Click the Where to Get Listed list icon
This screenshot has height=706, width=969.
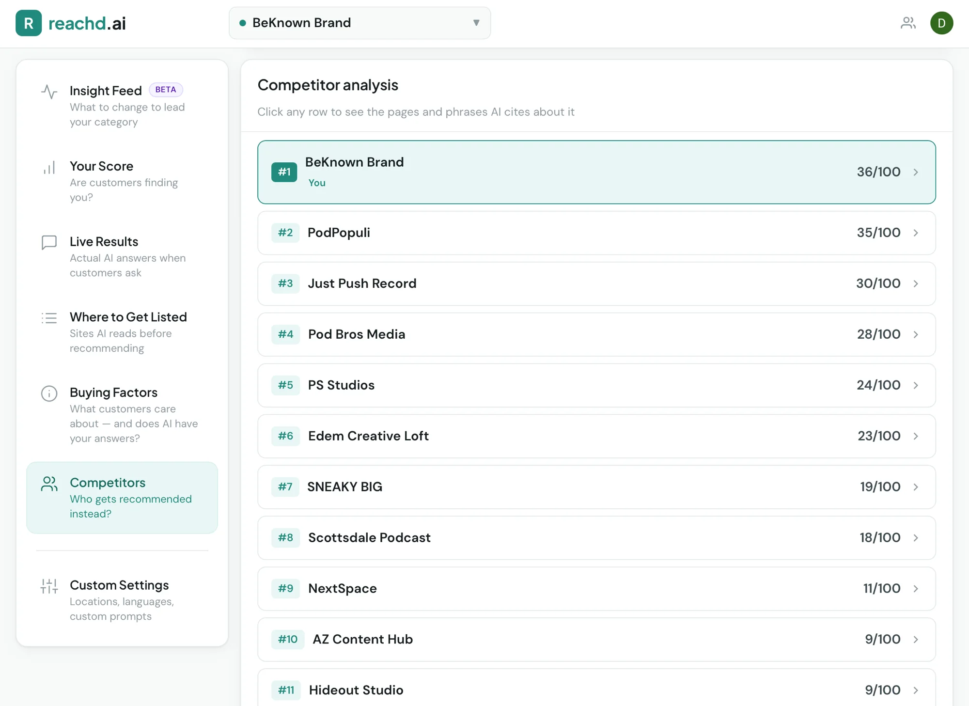click(x=49, y=318)
